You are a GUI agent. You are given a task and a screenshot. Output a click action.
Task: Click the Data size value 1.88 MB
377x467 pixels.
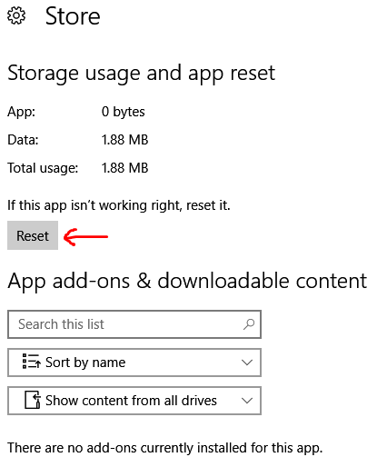pyautogui.click(x=124, y=140)
